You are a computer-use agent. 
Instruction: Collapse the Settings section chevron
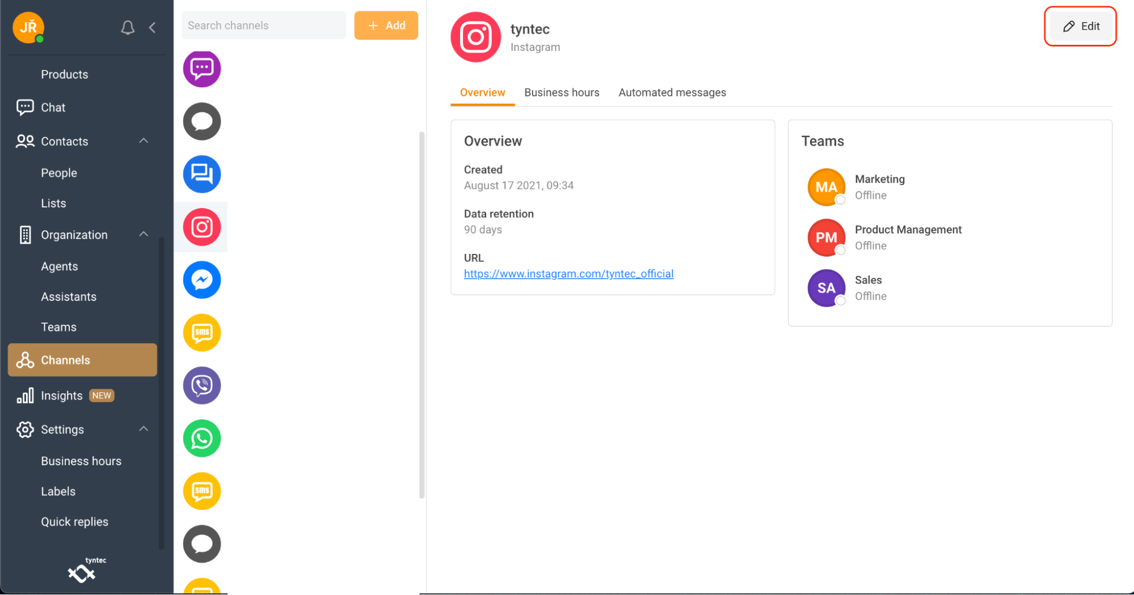pyautogui.click(x=144, y=429)
